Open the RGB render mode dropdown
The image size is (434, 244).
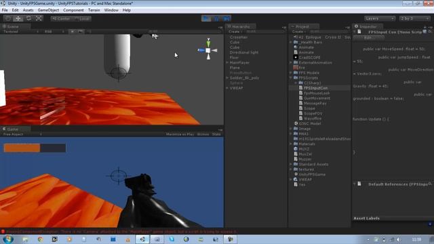click(x=54, y=32)
